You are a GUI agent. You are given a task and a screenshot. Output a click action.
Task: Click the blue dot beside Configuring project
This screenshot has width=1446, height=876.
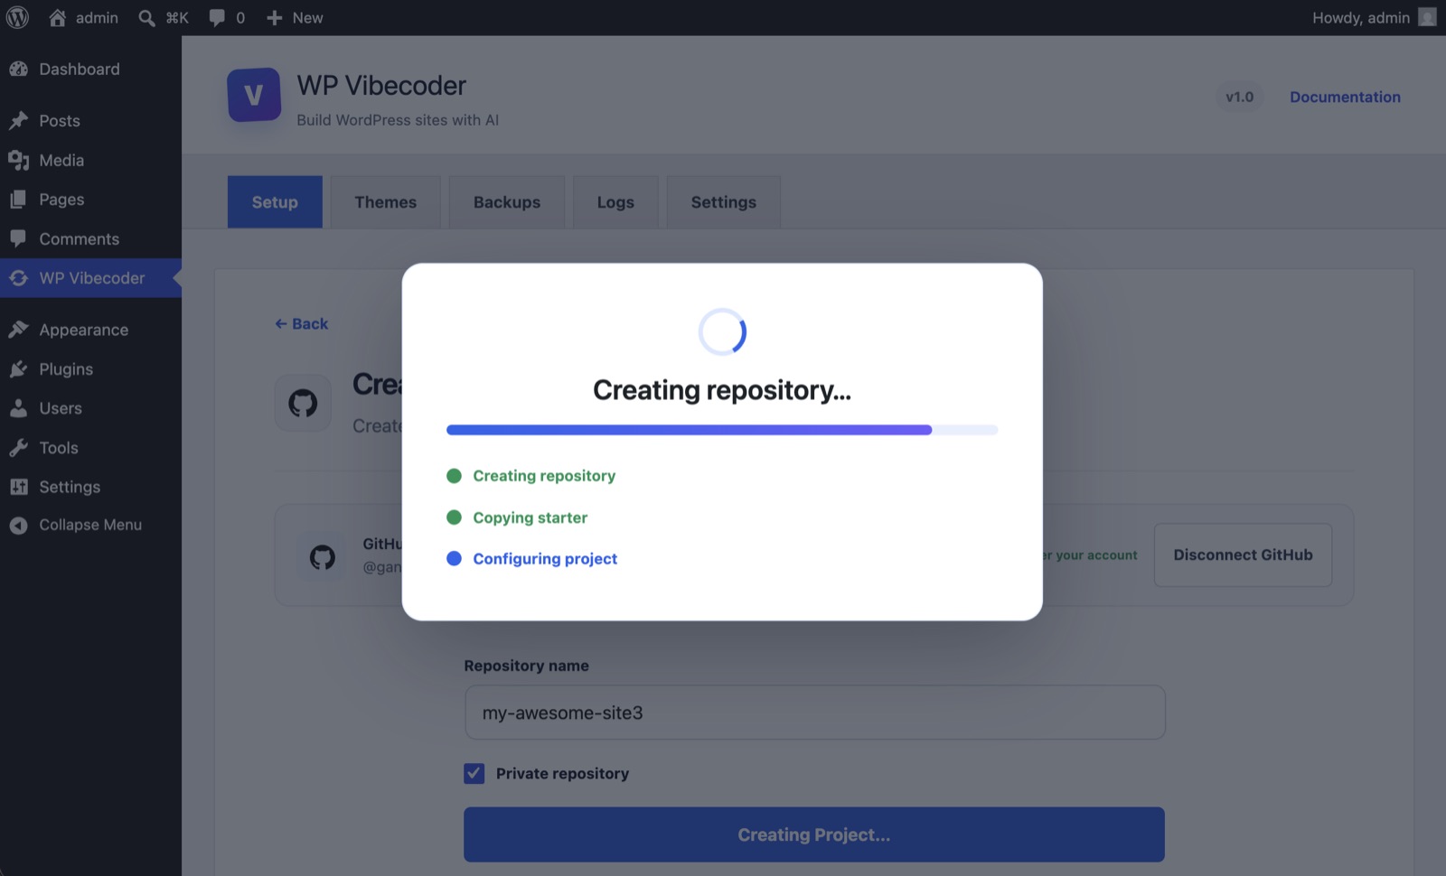(455, 559)
